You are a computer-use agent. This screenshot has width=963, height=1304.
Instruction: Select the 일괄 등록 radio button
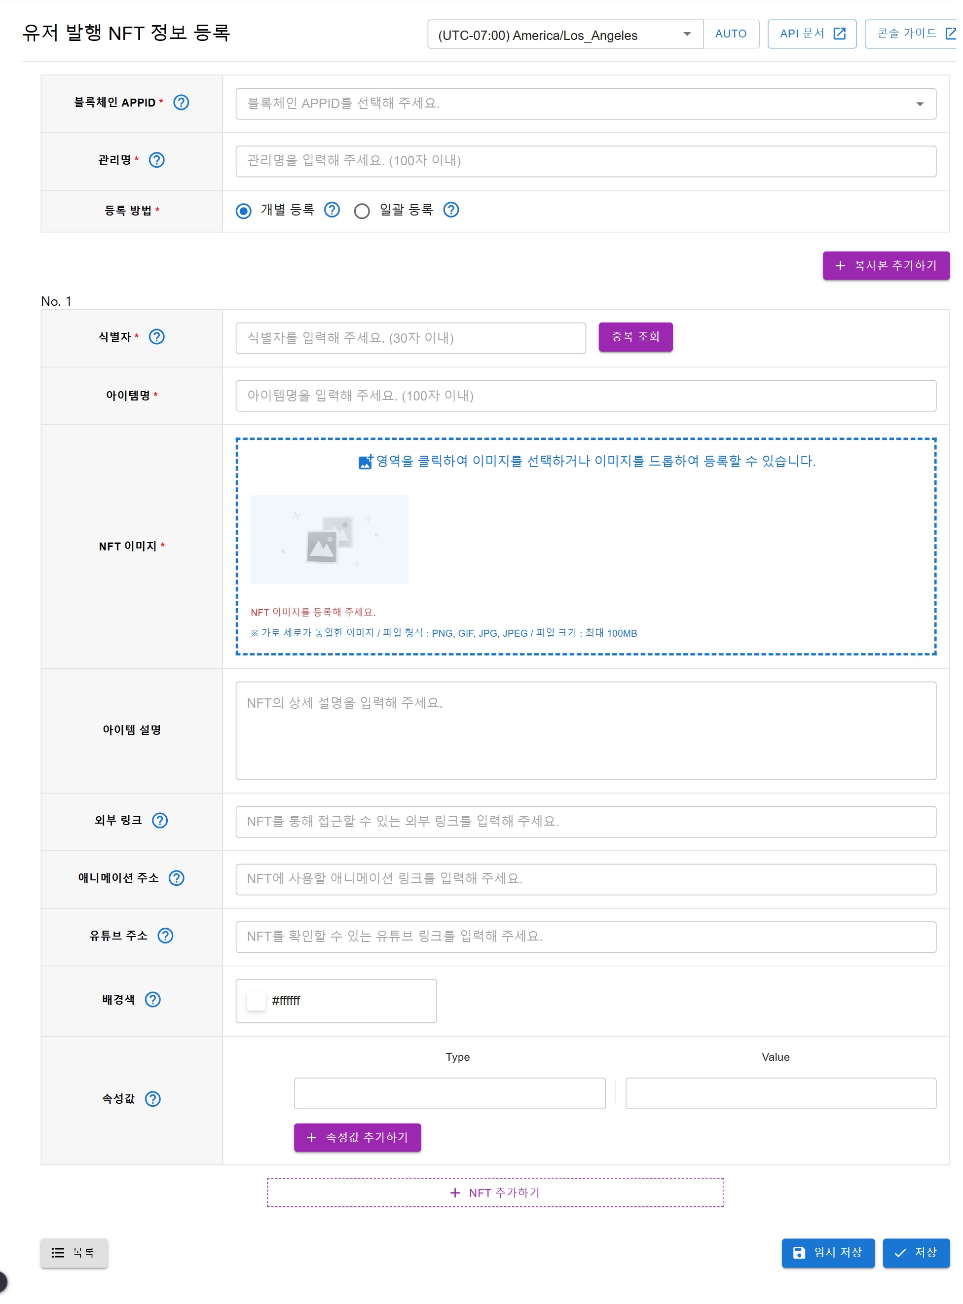(x=362, y=211)
